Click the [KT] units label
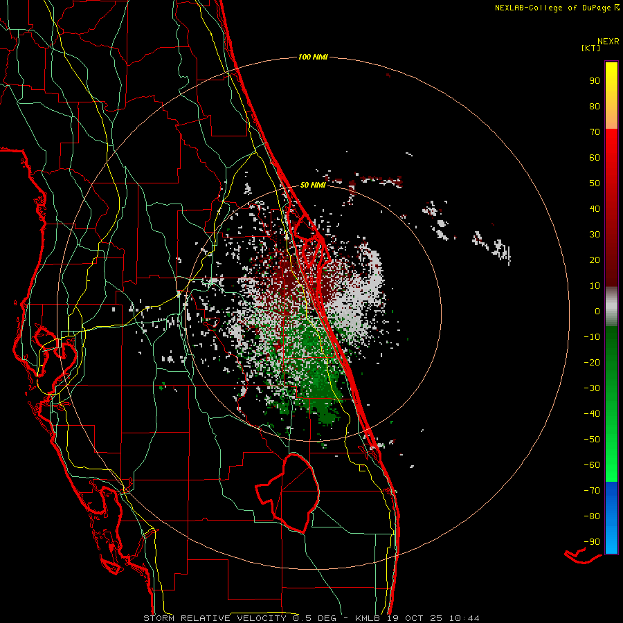Screen dimensions: 623x623 (x=591, y=48)
